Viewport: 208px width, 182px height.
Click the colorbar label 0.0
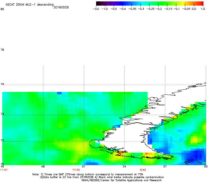coord(194,9)
